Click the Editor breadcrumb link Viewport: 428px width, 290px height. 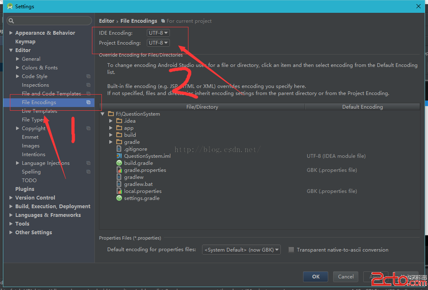[x=106, y=21]
